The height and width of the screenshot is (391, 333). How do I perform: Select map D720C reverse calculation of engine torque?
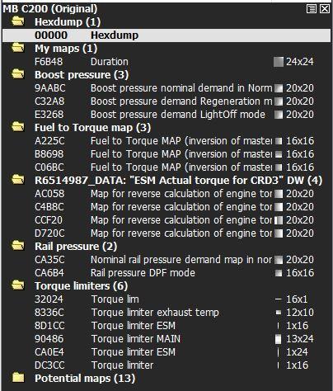[166, 233]
